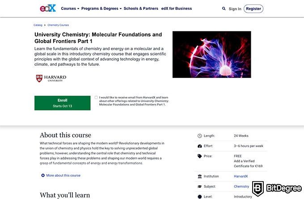
Task: Click the Harvard University logo
Action: pyautogui.click(x=51, y=78)
